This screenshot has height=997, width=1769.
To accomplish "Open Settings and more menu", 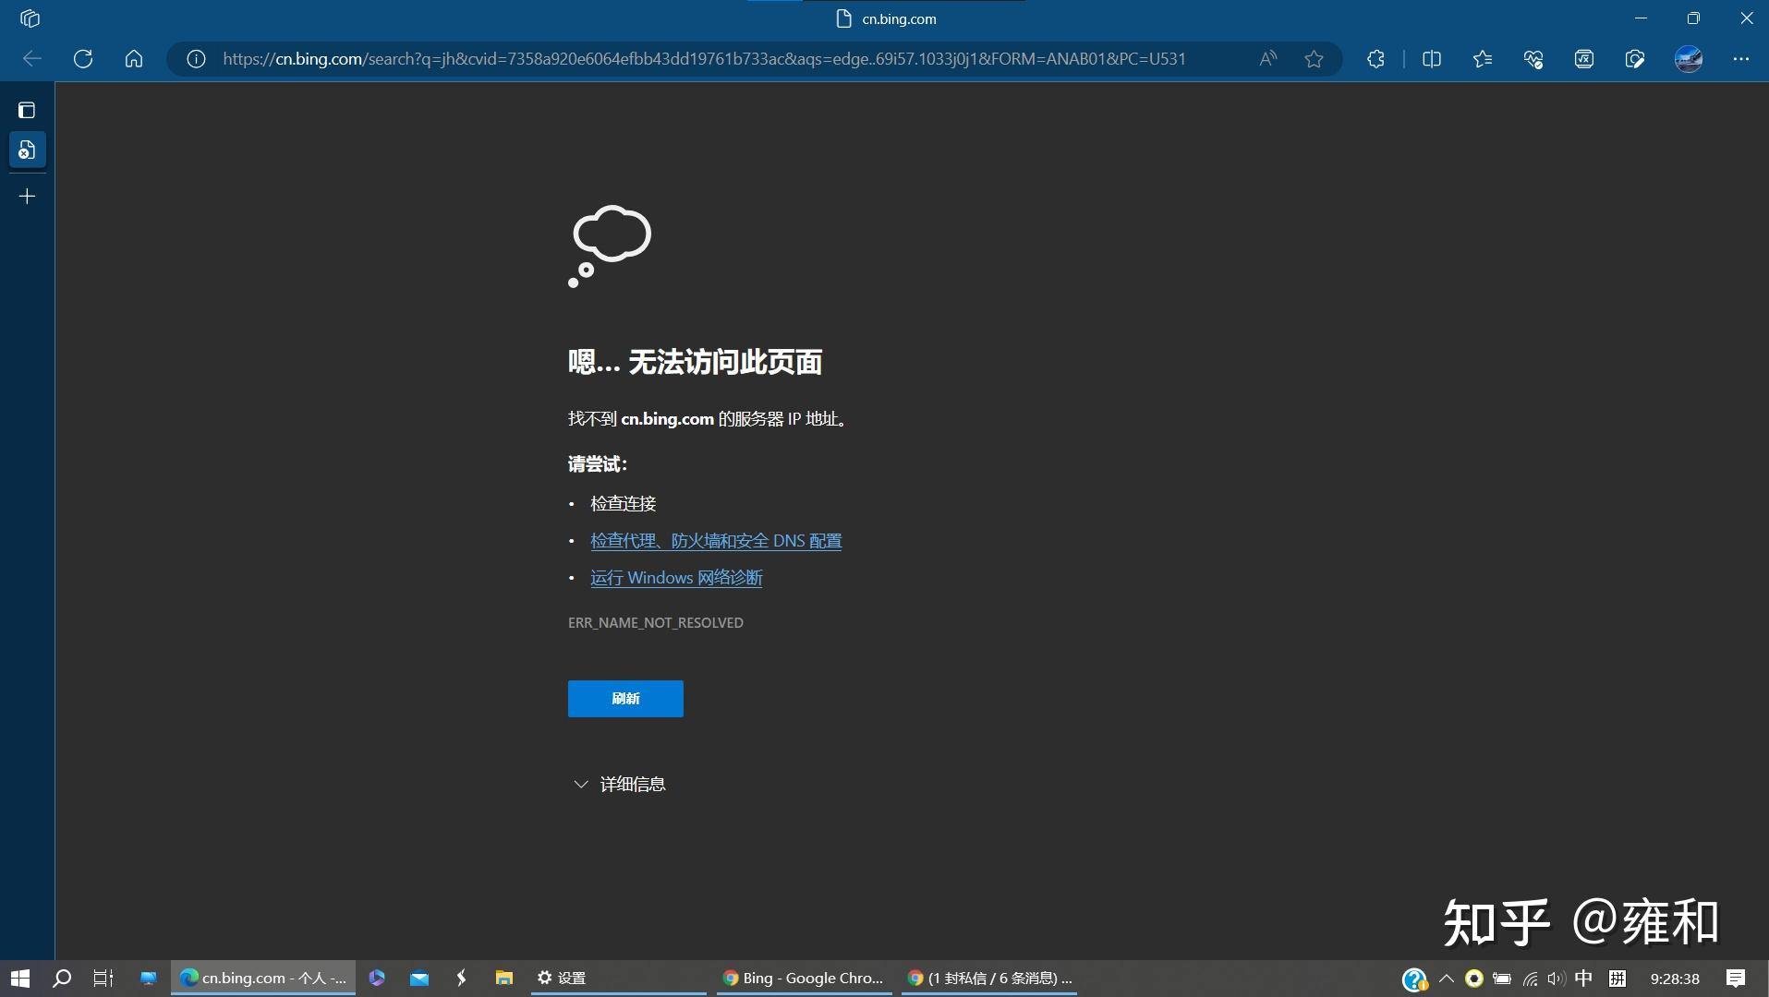I will click(x=1741, y=59).
